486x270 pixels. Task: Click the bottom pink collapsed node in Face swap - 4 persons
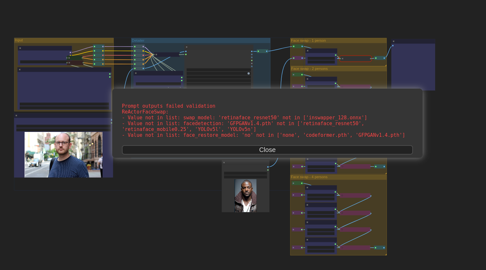[355, 248]
